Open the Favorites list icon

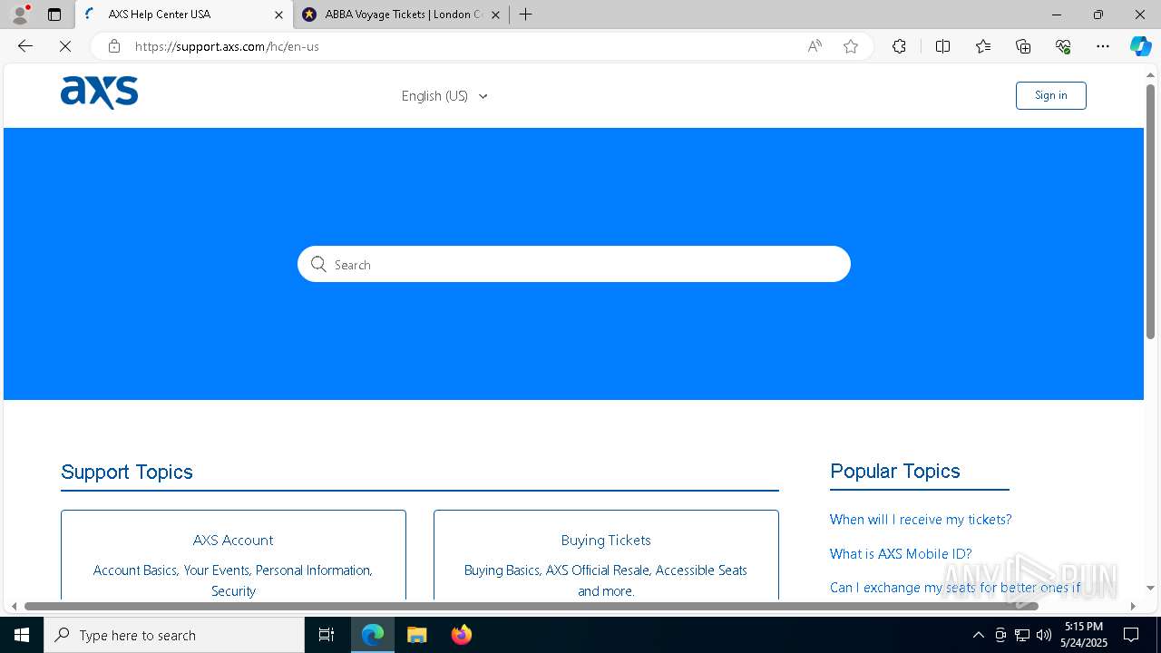(x=983, y=46)
